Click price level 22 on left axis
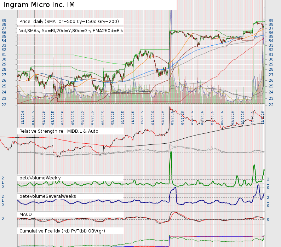This screenshot has height=247, width=281. click(4, 105)
